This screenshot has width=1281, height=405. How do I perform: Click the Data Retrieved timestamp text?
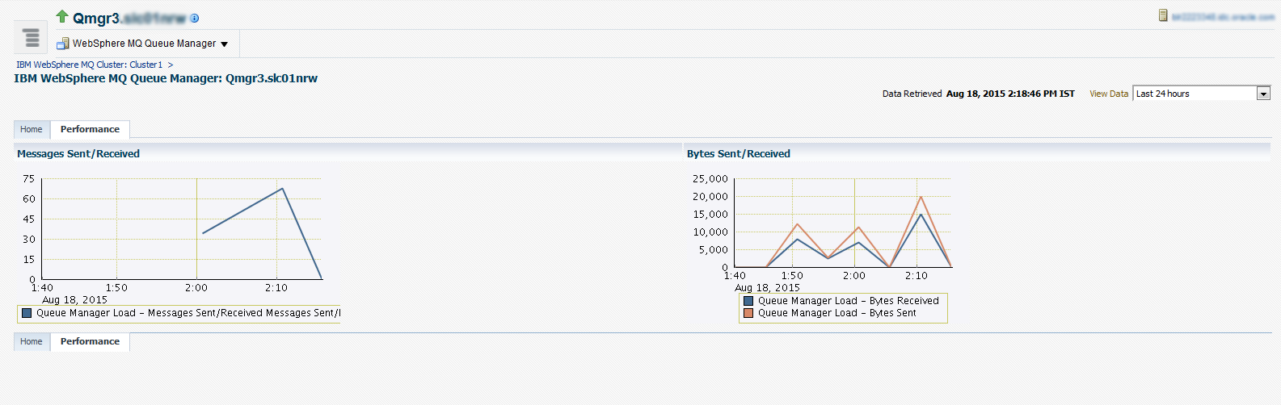pos(1010,94)
